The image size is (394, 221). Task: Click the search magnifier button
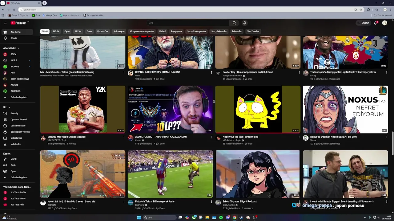coord(234,23)
